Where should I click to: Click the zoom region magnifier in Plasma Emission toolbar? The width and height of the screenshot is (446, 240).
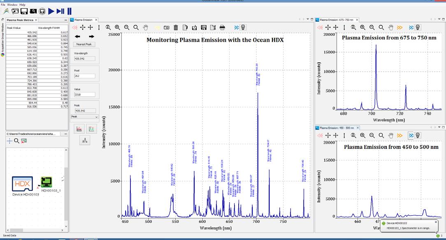coord(136,27)
